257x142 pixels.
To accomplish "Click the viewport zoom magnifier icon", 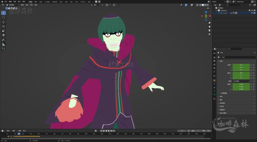I will 209,23.
